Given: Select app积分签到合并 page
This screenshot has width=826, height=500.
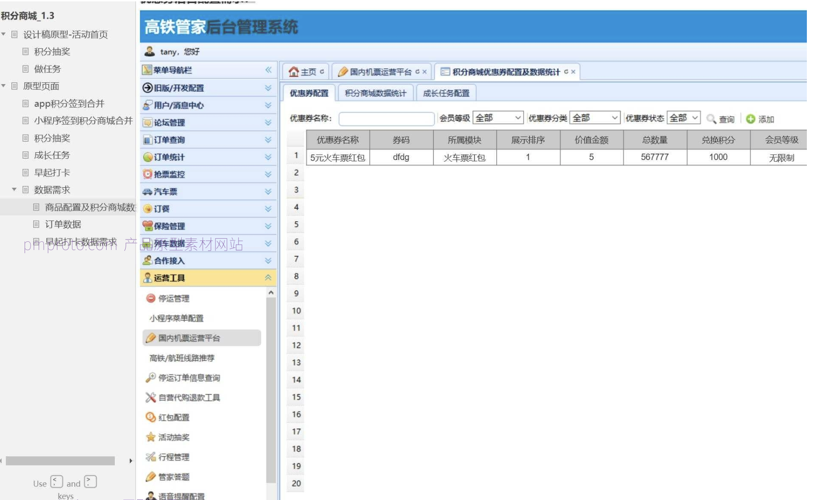Looking at the screenshot, I should (x=69, y=103).
